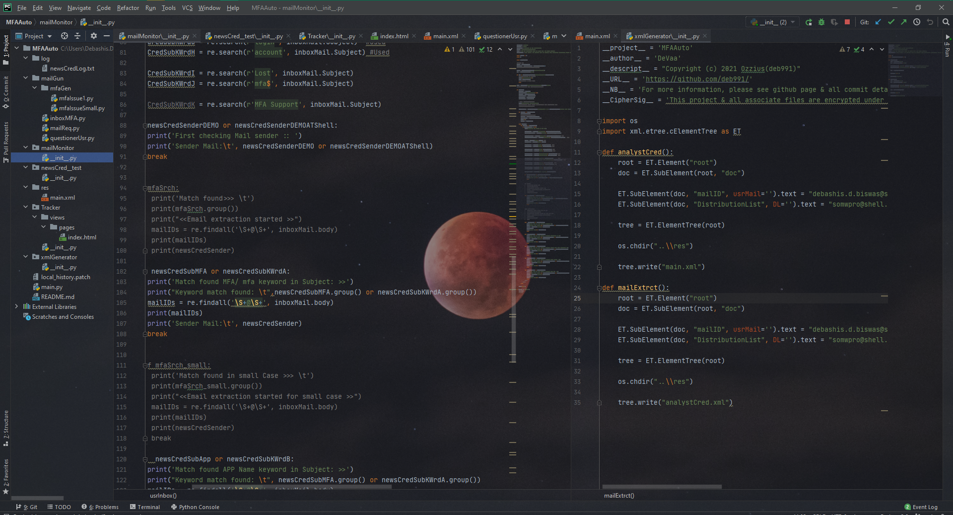This screenshot has width=953, height=515.
Task: Click the Git rollback undo arrow
Action: [x=930, y=22]
